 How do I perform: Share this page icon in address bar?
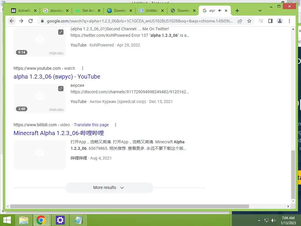click(240, 21)
